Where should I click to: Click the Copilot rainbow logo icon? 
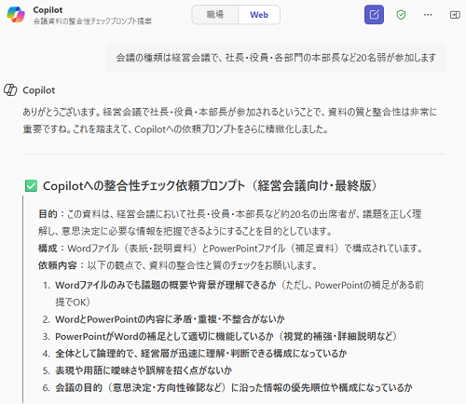[x=16, y=14]
